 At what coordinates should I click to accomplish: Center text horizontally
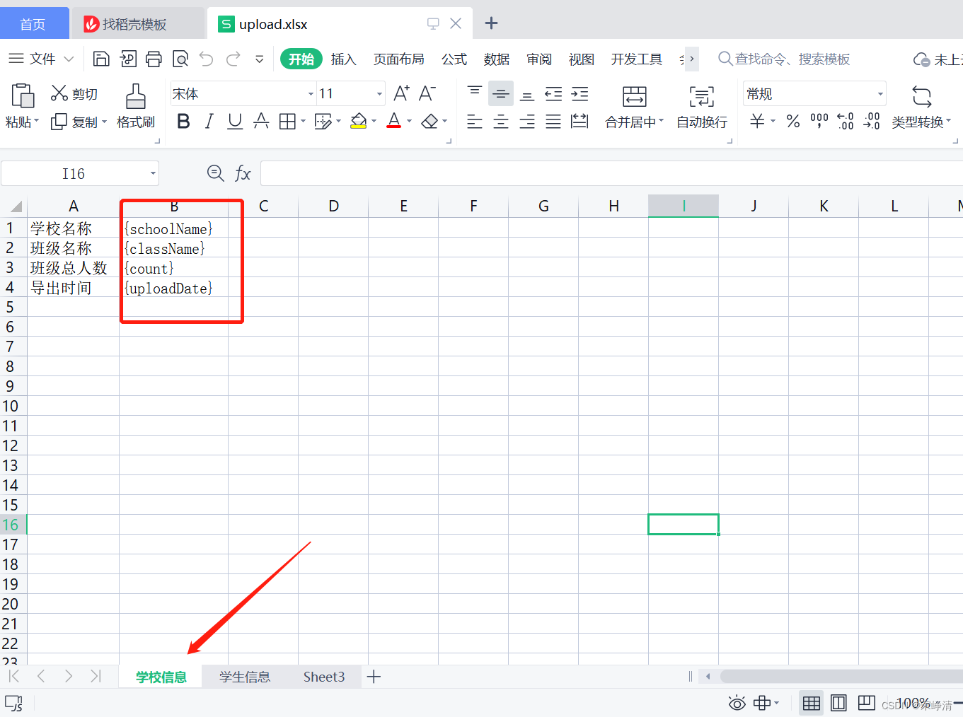pos(501,122)
